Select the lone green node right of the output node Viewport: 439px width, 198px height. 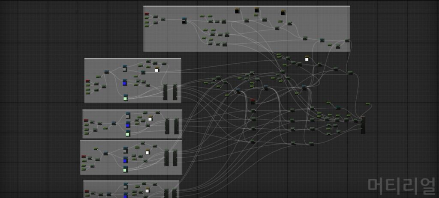[x=368, y=104]
